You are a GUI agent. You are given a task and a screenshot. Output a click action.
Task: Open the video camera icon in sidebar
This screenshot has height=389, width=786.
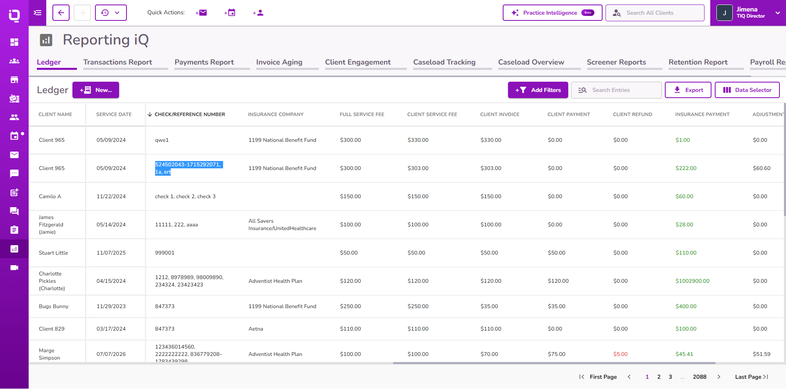14,268
